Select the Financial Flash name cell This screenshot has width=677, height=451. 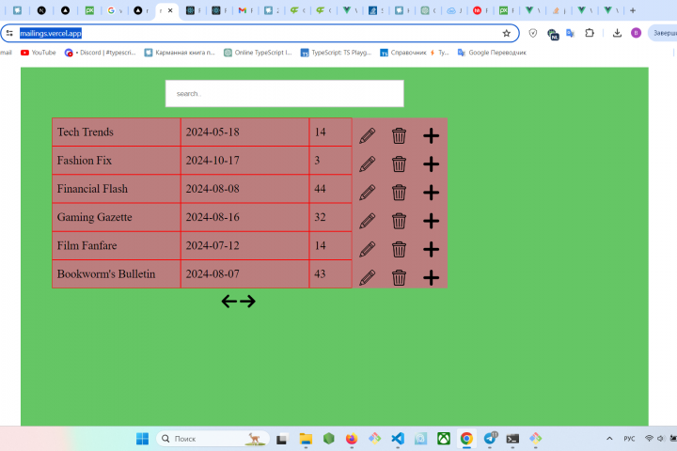pyautogui.click(x=117, y=189)
